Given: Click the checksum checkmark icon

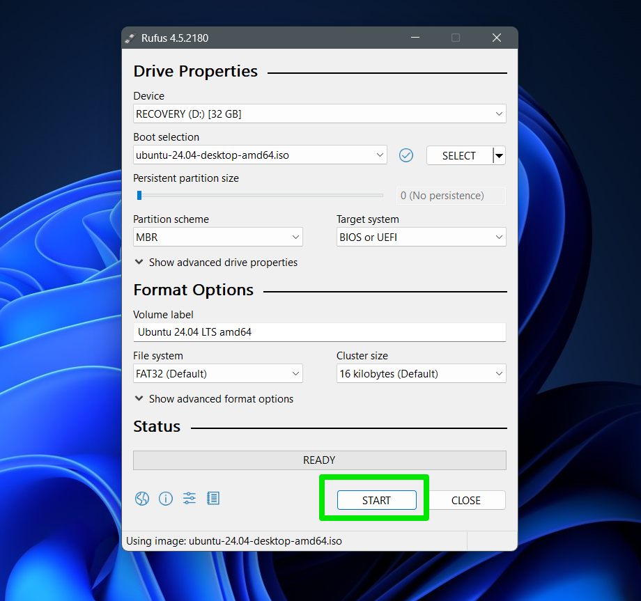Looking at the screenshot, I should (406, 155).
